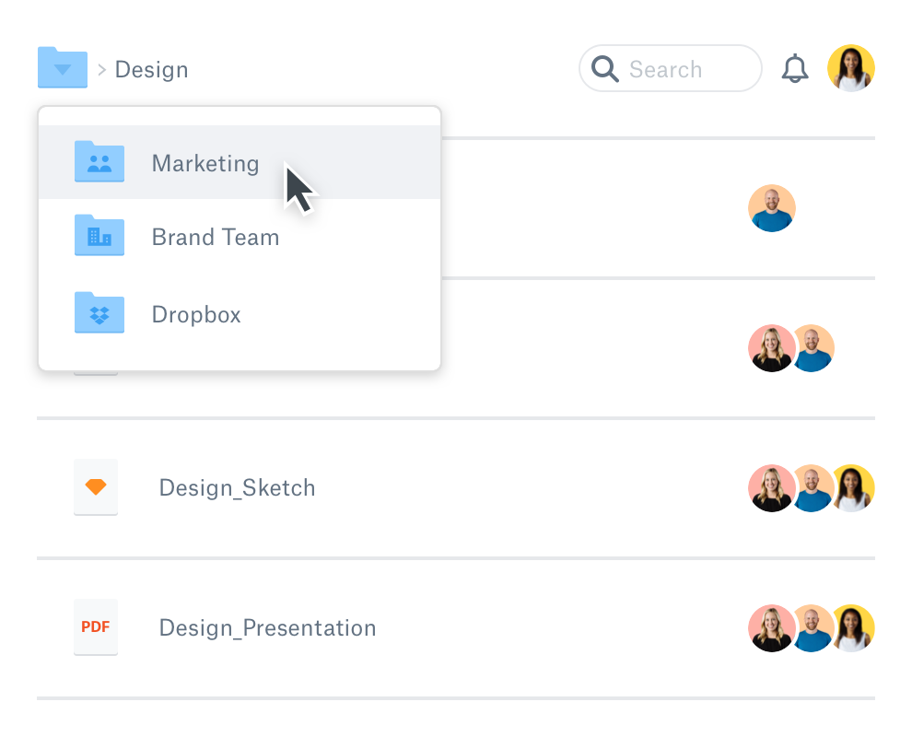Open the Design_Sketch file

point(237,487)
